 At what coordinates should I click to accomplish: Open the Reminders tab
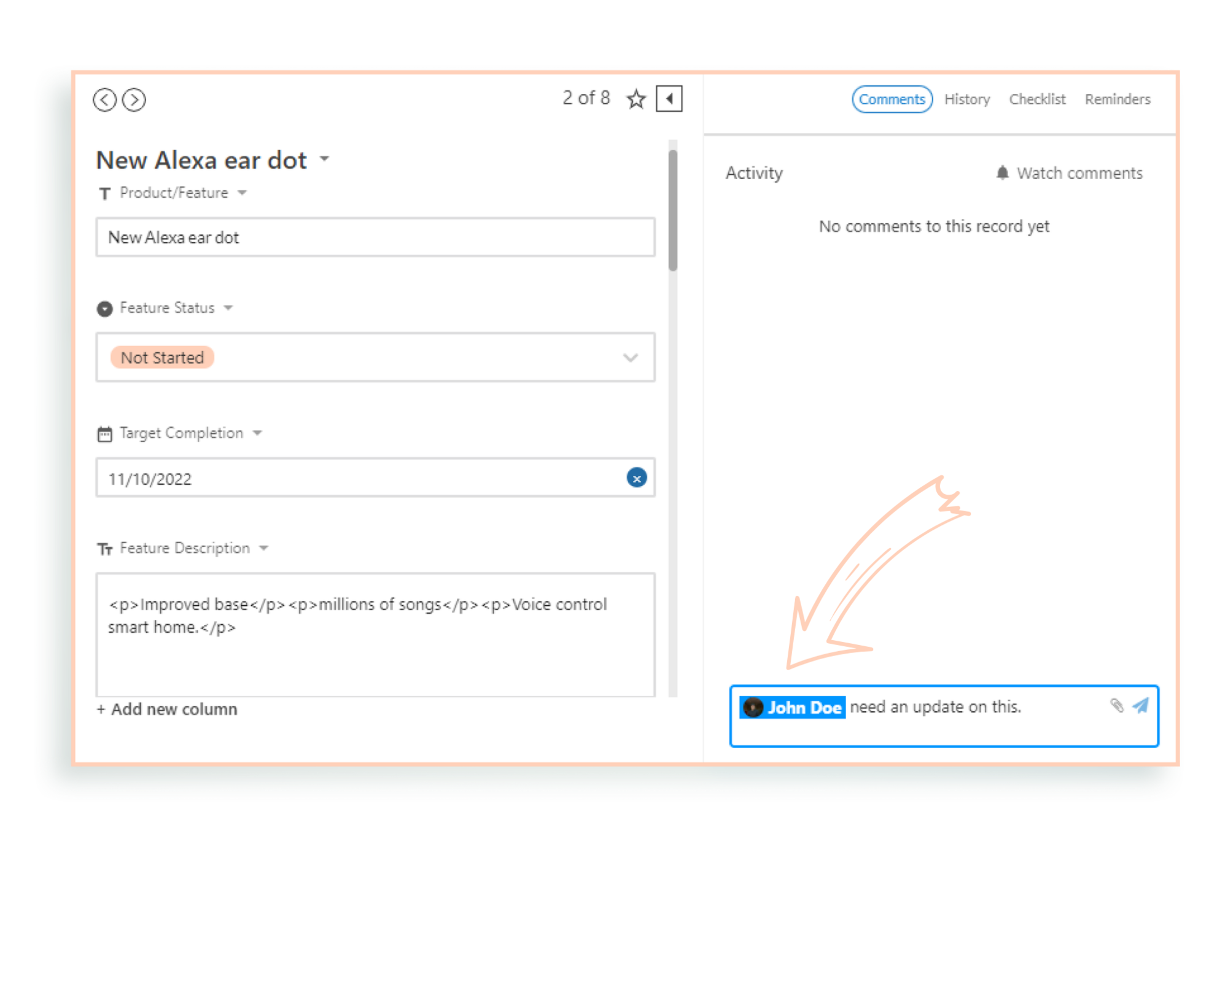click(x=1117, y=99)
